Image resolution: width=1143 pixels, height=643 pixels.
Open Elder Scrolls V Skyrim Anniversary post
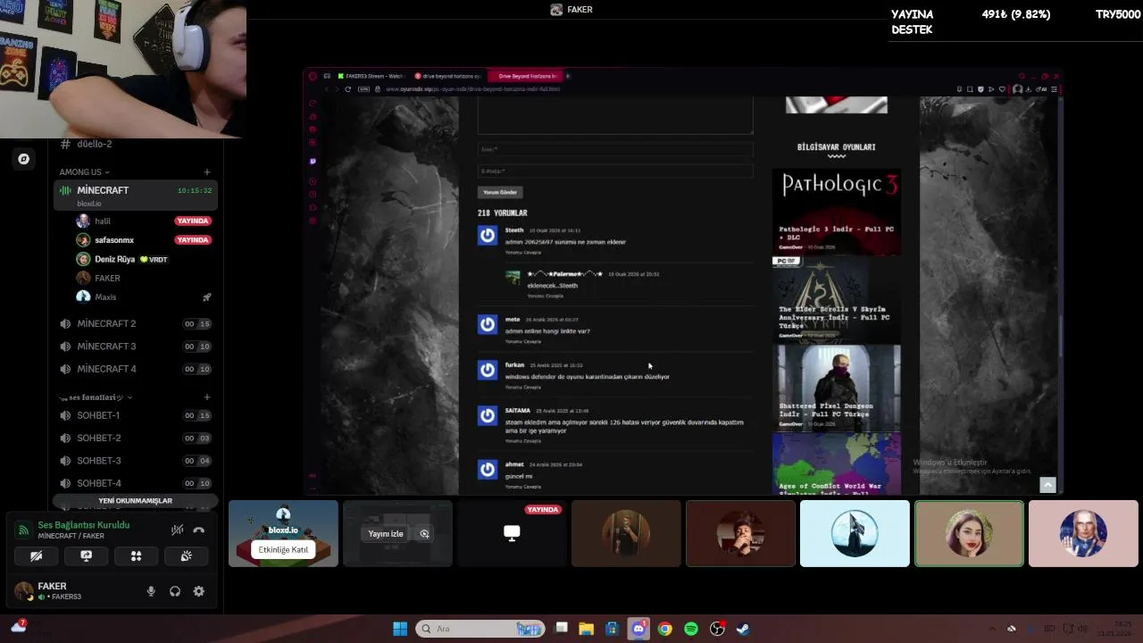pyautogui.click(x=837, y=299)
